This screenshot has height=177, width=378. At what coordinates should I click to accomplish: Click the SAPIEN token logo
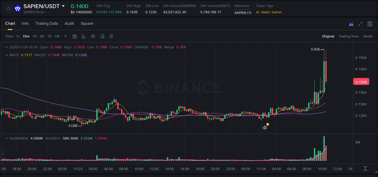(18, 8)
